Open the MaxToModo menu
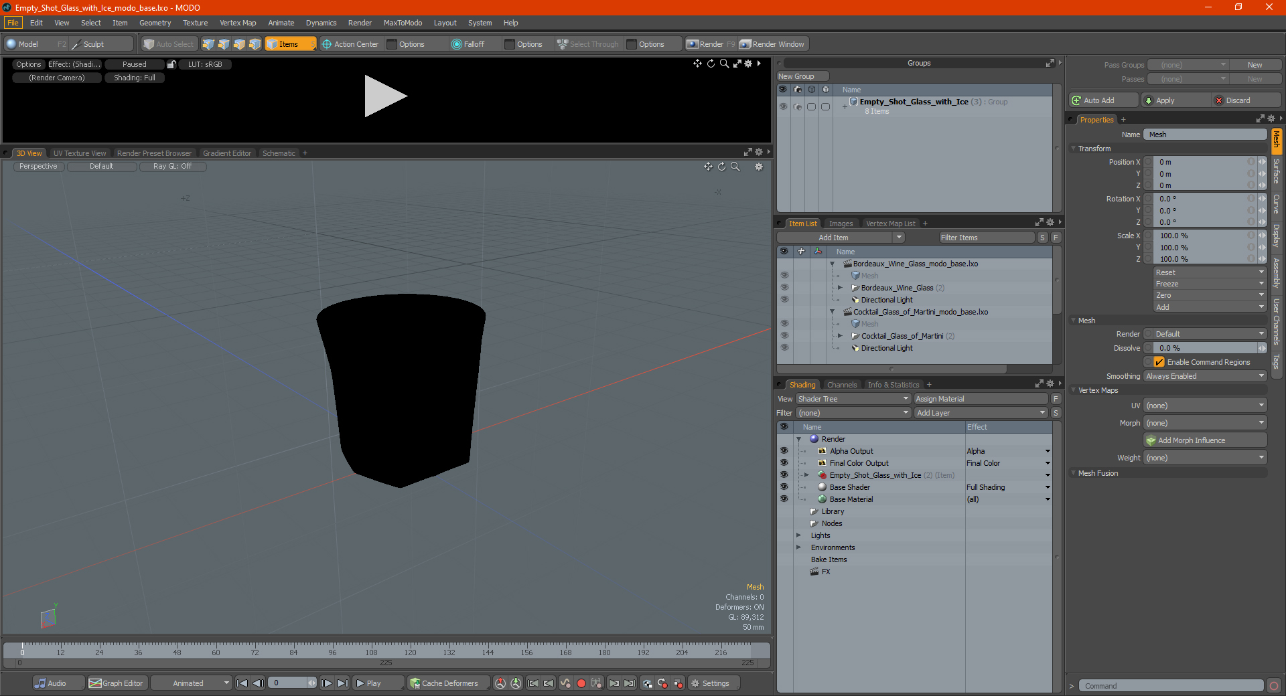Image resolution: width=1286 pixels, height=696 pixels. [x=403, y=23]
